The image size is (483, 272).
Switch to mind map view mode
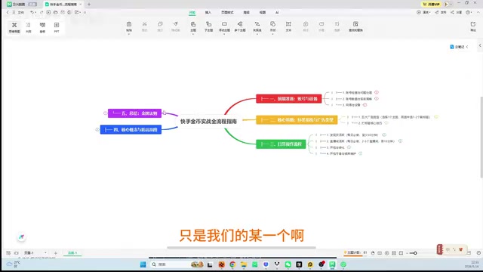click(x=14, y=27)
